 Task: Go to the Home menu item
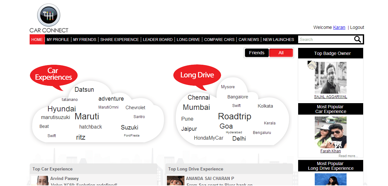[37, 40]
